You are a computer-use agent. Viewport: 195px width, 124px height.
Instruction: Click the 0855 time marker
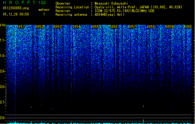click(95, 27)
